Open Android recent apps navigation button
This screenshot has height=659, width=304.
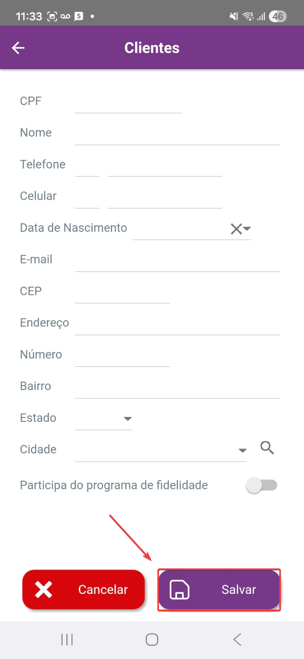pos(67,640)
